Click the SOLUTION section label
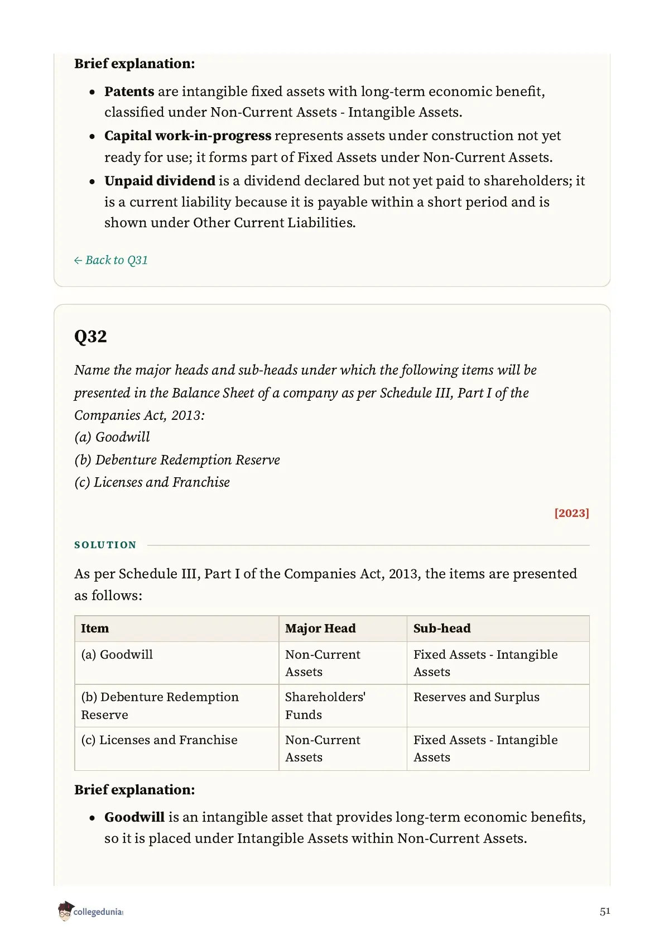The image size is (664, 940). pos(105,545)
